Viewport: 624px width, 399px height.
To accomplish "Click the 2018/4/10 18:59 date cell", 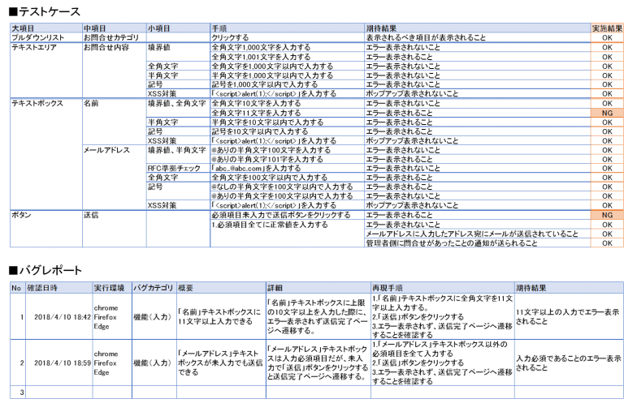I will click(58, 363).
